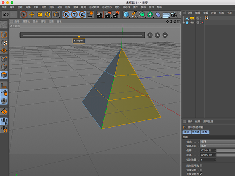235x176 pixels.
Task: Open 标签 menu in object manager
Action: click(x=222, y=13)
